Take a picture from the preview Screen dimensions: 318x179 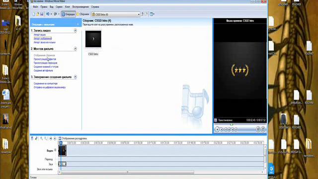point(263,129)
